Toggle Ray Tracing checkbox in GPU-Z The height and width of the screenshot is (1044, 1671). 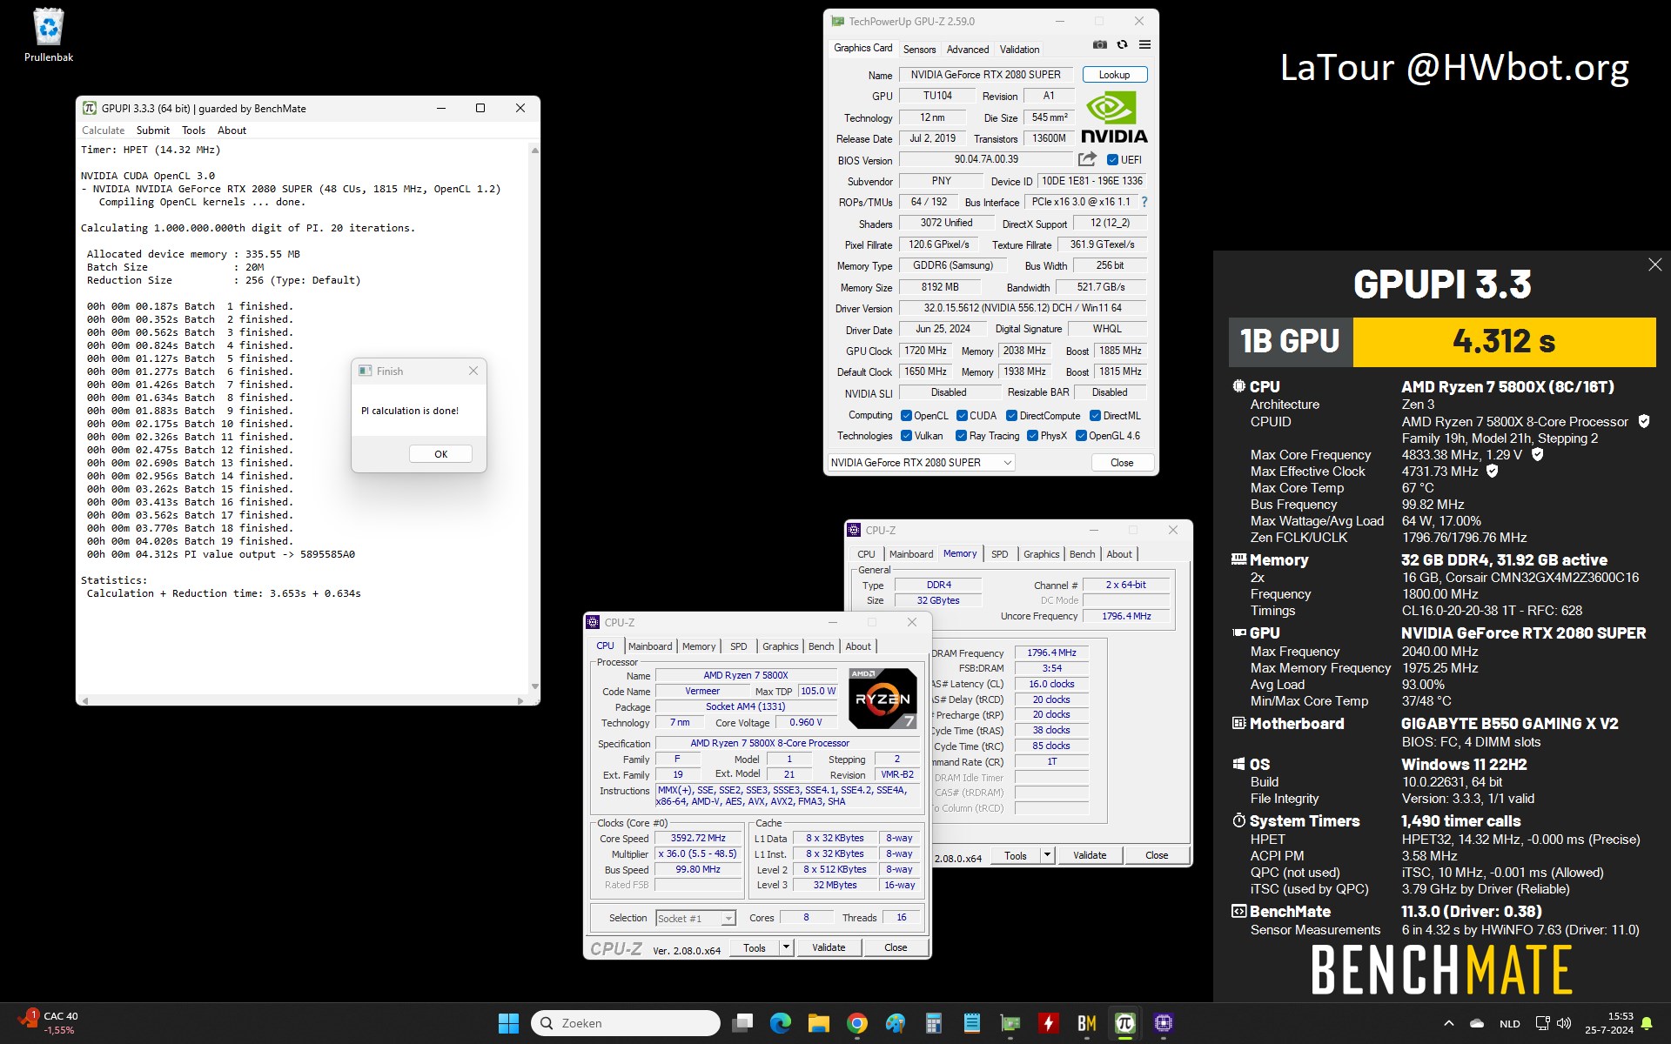point(961,436)
